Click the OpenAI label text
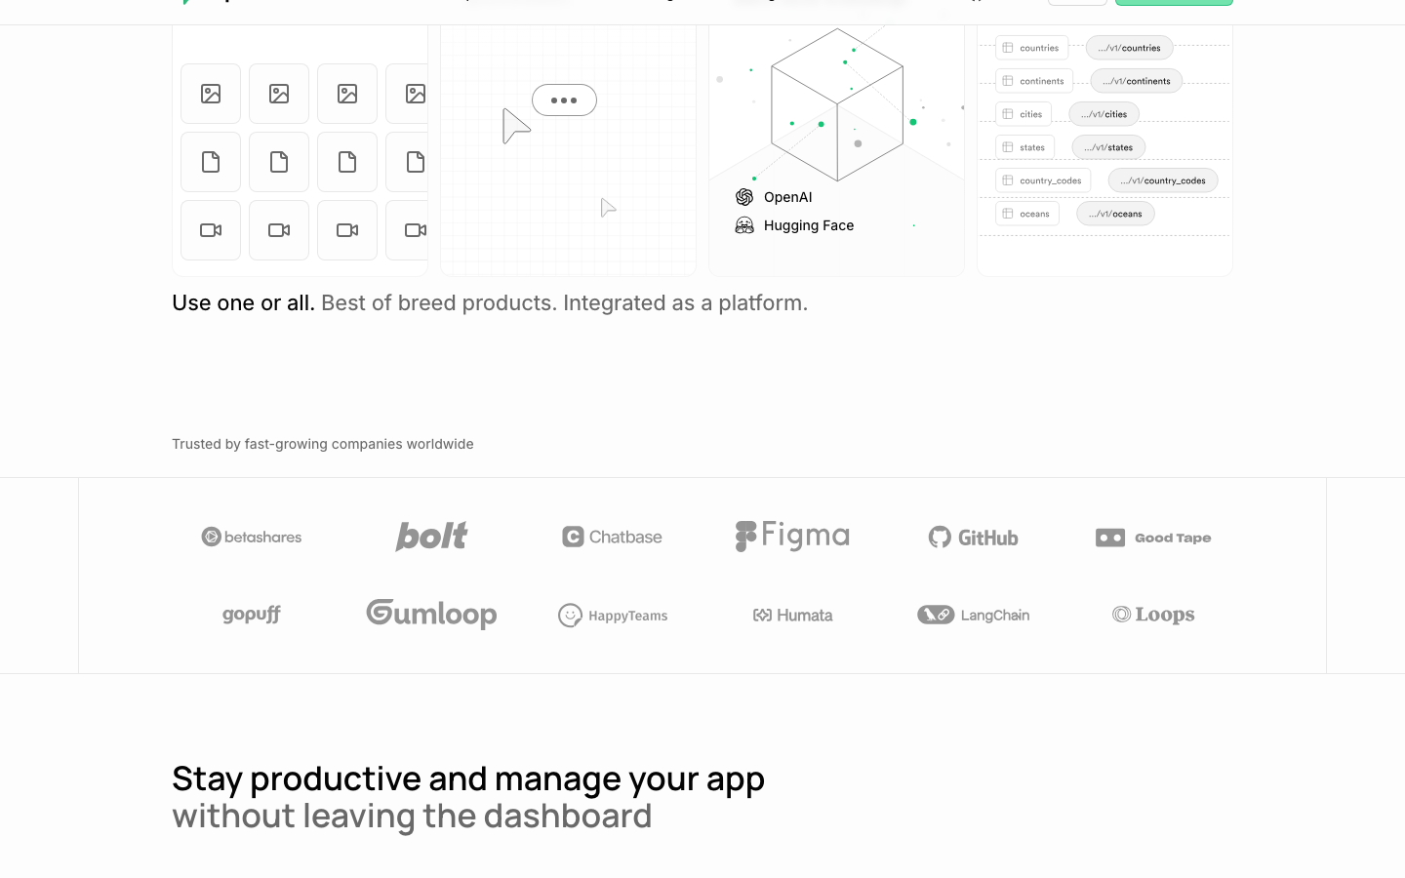 [x=788, y=197]
